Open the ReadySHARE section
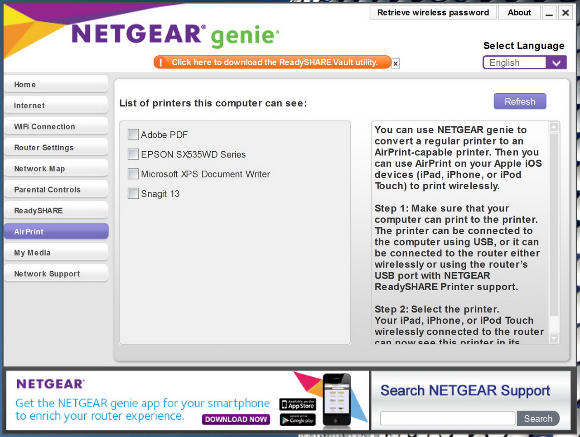 56,211
